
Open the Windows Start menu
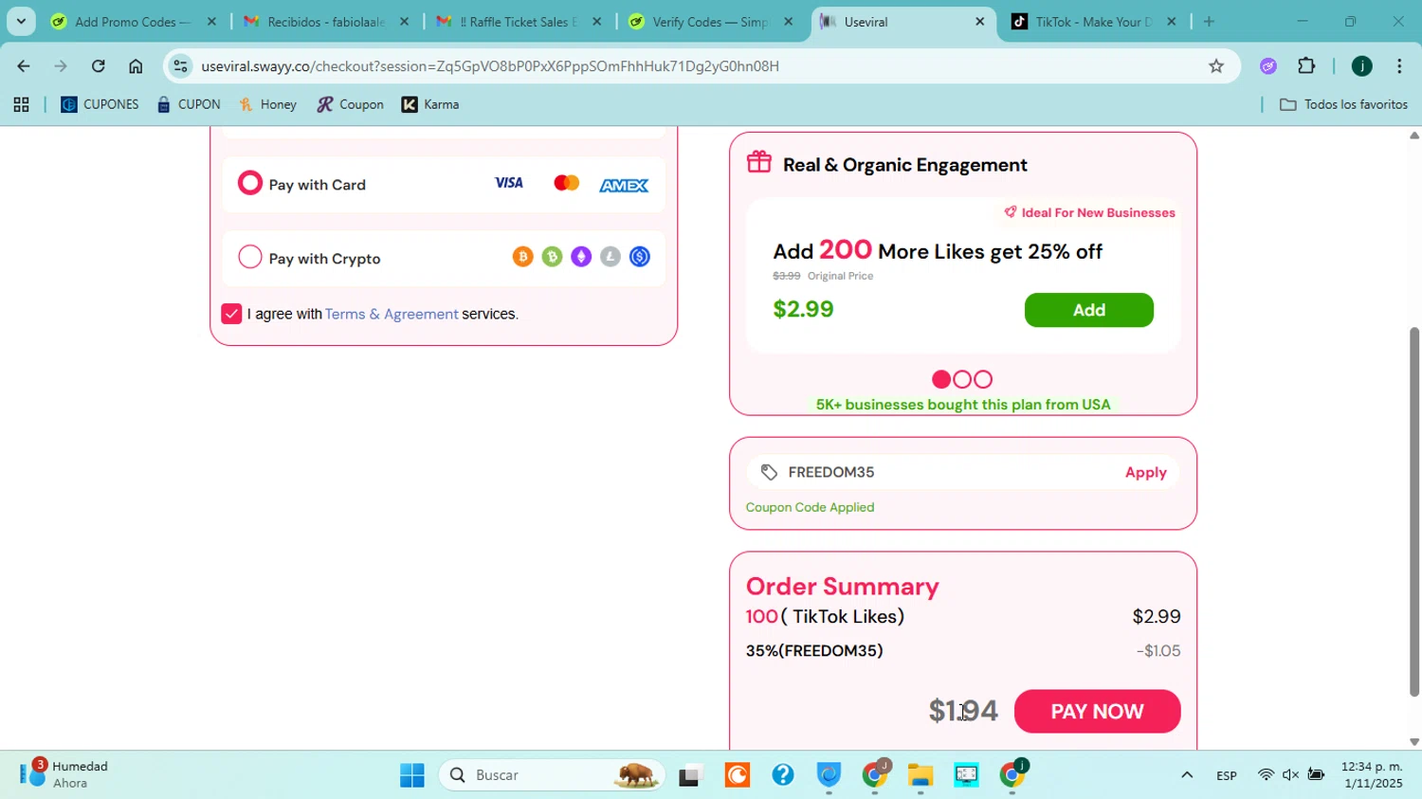pyautogui.click(x=412, y=775)
